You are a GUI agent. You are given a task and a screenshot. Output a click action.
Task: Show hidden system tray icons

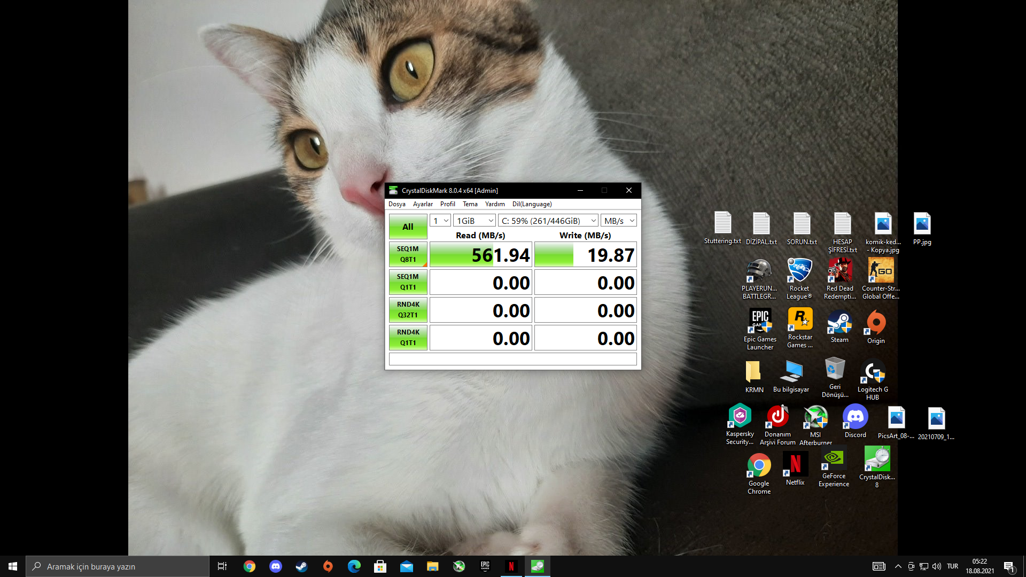coord(898,566)
